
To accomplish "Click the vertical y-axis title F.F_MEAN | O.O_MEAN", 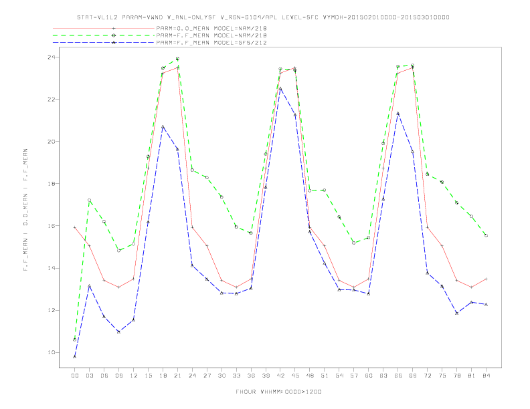I will click(25, 210).
